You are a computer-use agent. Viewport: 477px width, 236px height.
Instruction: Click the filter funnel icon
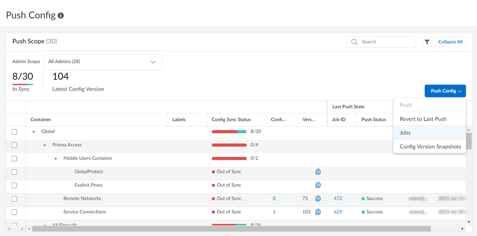(427, 42)
